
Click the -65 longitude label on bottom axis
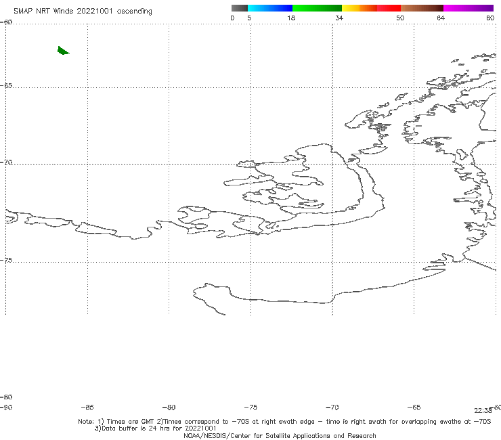[414, 407]
